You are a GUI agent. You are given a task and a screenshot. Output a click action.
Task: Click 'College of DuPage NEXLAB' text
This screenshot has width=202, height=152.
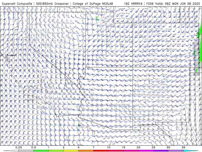pyautogui.click(x=93, y=4)
